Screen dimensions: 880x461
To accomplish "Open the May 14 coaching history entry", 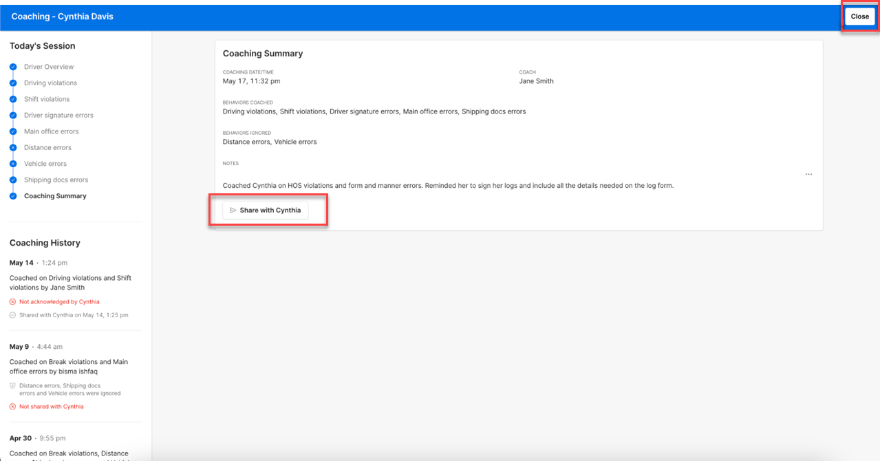I will coord(76,289).
